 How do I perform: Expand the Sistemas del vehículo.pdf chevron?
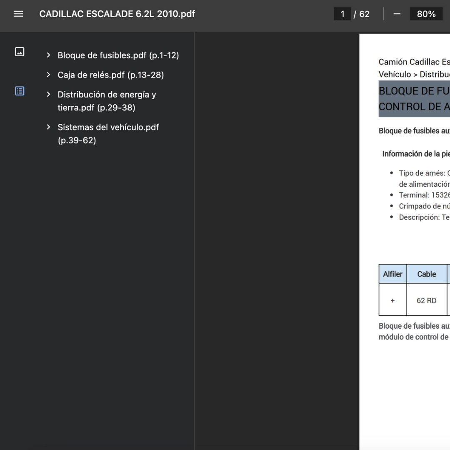pos(48,127)
